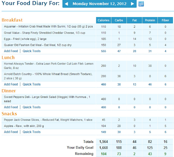Select the Eggs - Fried entry
This screenshot has width=174, height=157.
(25, 39)
